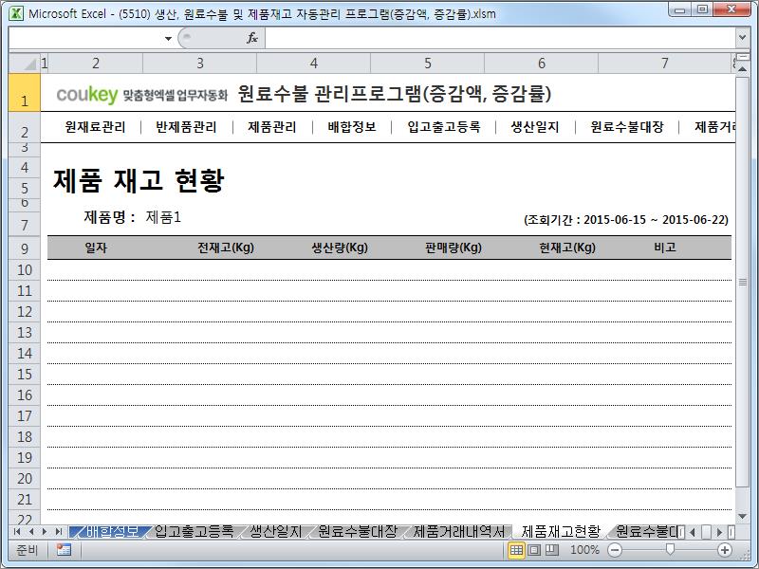Screen dimensions: 759x569
Task: Select column header 2
Action: [96, 64]
